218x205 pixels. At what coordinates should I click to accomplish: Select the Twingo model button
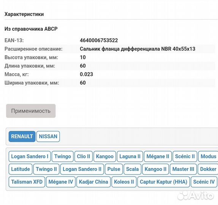coord(63,156)
